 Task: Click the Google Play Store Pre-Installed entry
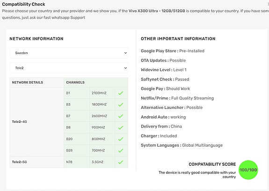pos(173,51)
